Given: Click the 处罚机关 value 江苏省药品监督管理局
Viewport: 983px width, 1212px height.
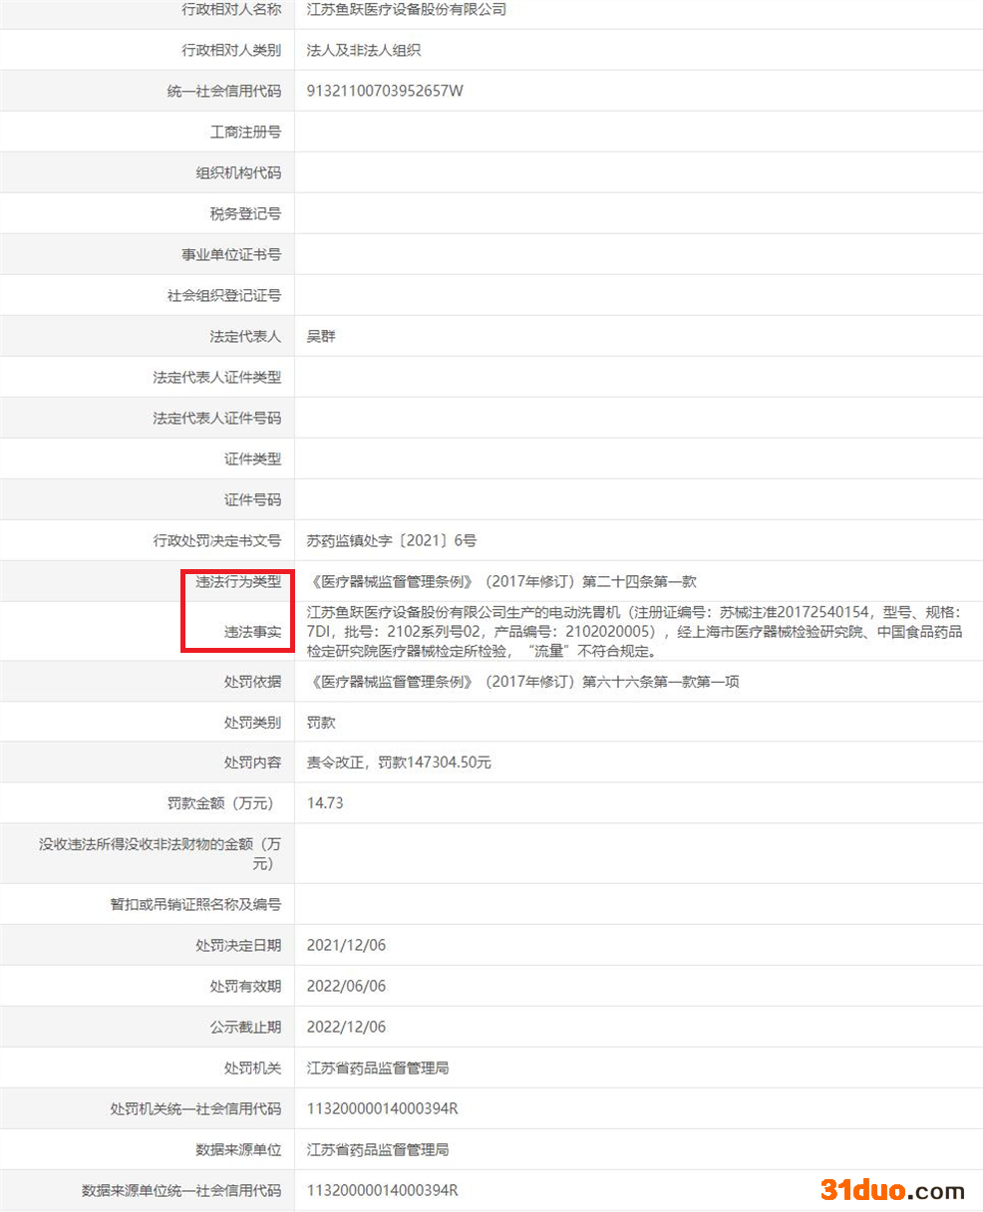Looking at the screenshot, I should (x=378, y=1067).
